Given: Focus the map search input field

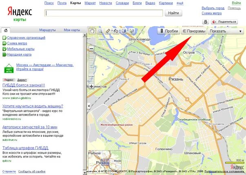Looking at the screenshot, I should tap(104, 13).
